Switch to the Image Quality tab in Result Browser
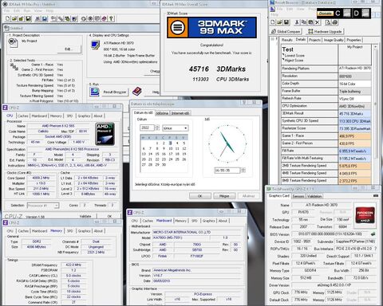 334,40
